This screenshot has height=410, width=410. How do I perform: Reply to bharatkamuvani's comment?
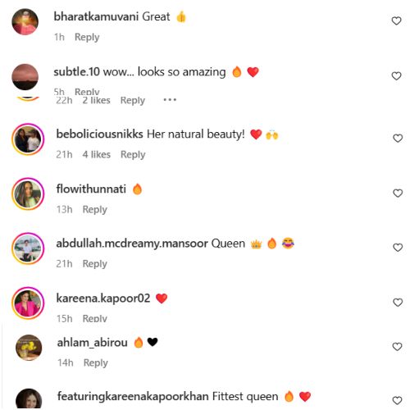click(87, 37)
